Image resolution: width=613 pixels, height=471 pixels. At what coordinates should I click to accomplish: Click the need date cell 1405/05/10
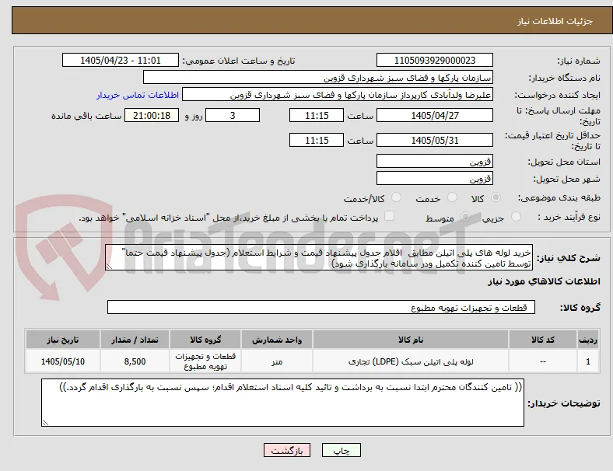(x=63, y=361)
